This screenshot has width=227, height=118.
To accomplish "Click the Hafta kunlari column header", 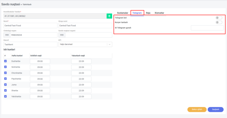I will tap(17, 56).
